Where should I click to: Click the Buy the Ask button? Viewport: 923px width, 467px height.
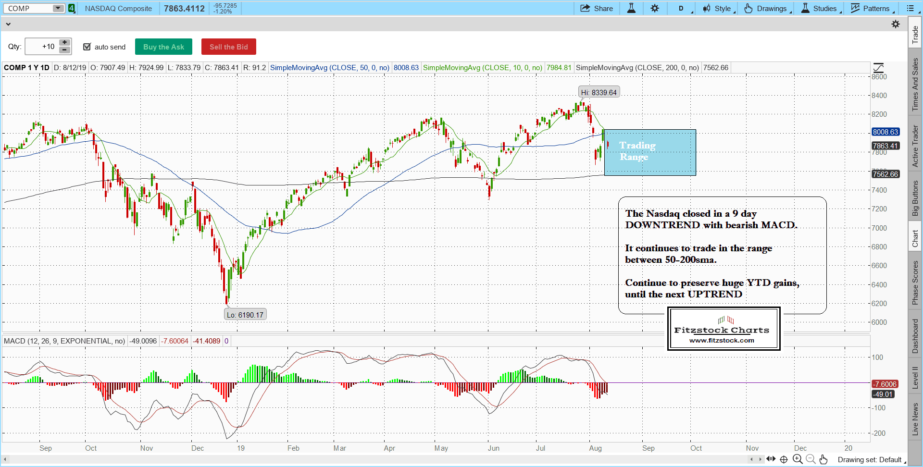[x=163, y=47]
